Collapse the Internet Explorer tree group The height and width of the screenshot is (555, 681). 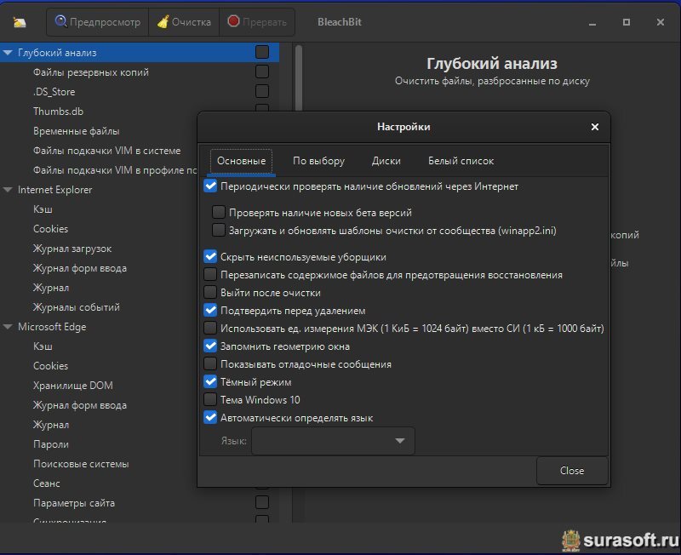9,190
